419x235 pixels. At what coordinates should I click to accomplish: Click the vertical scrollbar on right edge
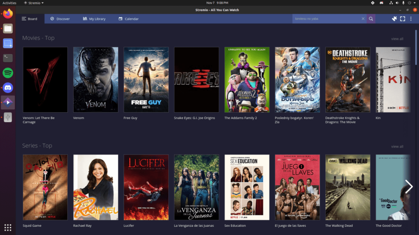pos(416,47)
